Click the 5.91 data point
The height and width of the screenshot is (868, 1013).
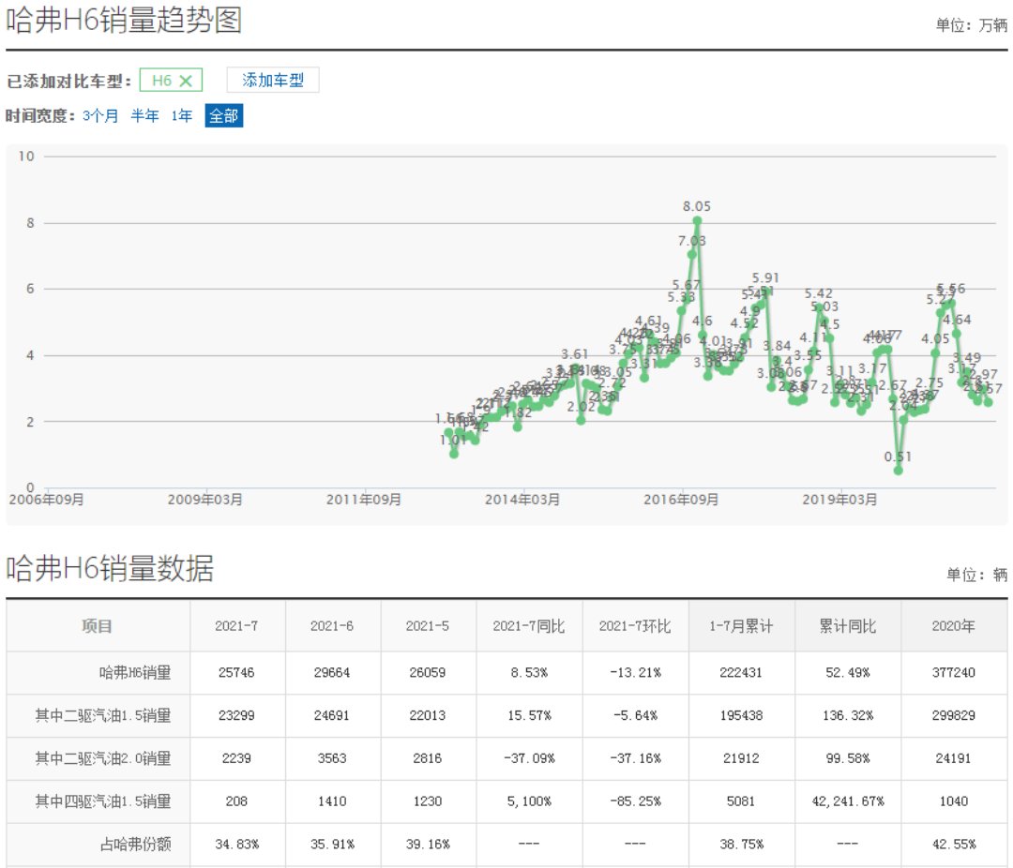(x=765, y=292)
